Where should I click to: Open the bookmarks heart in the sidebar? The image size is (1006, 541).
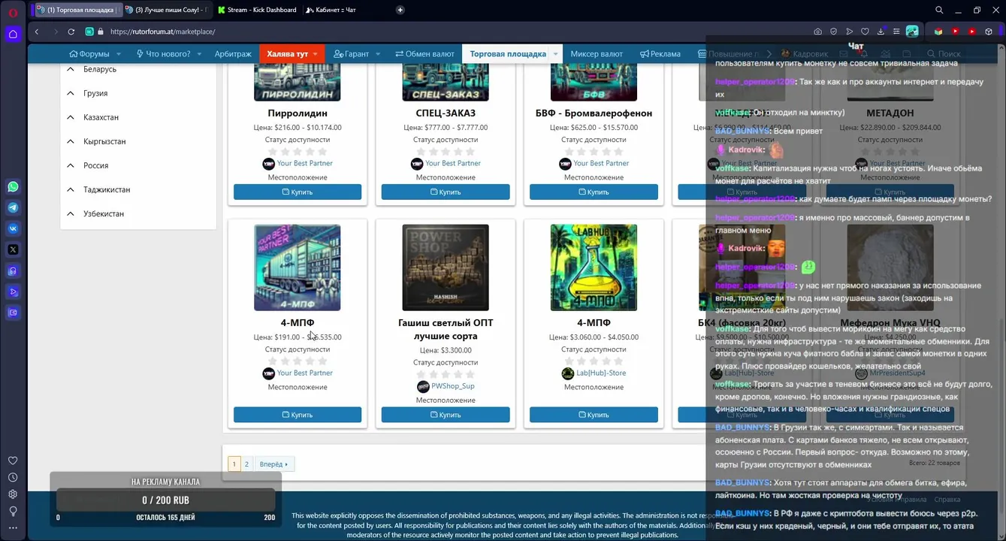[x=13, y=461]
